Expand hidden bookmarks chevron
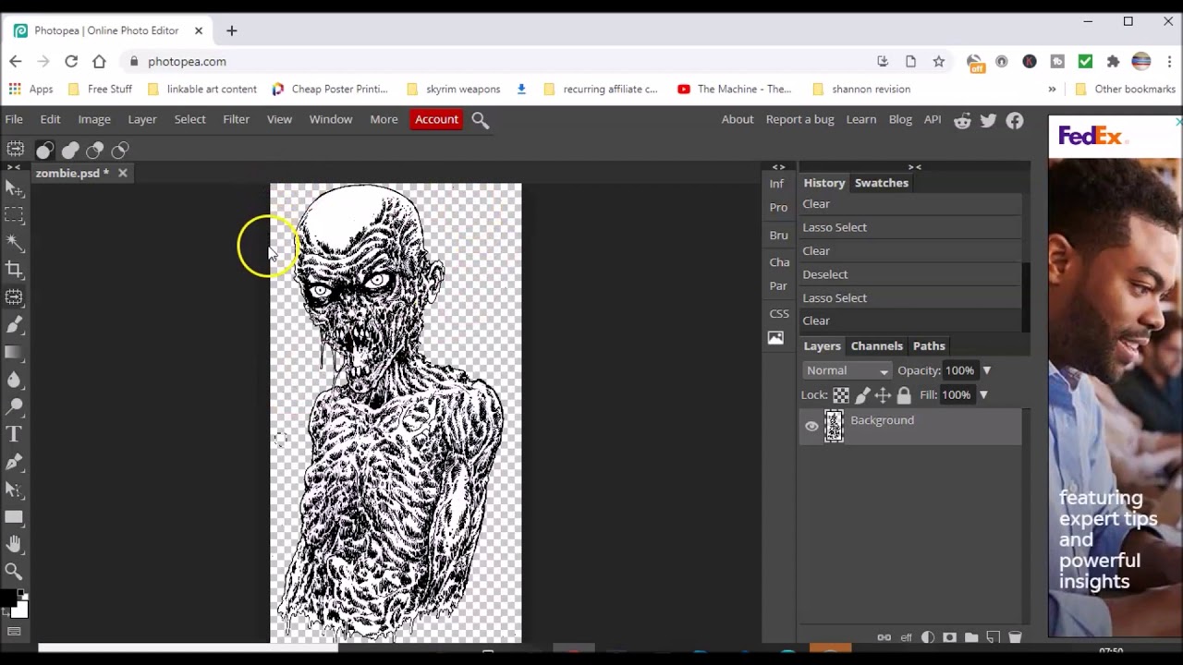1183x665 pixels. [x=1052, y=89]
